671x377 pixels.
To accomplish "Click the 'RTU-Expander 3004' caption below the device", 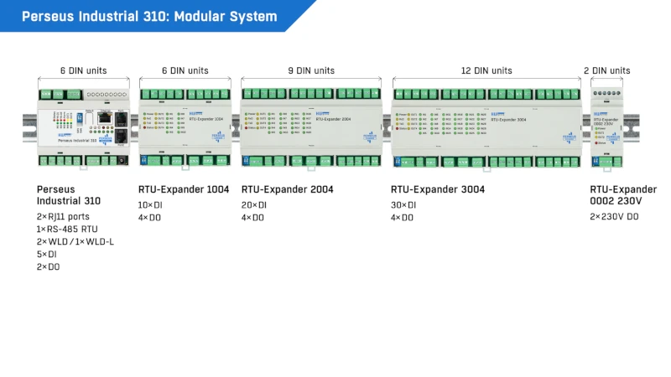I will click(x=438, y=189).
